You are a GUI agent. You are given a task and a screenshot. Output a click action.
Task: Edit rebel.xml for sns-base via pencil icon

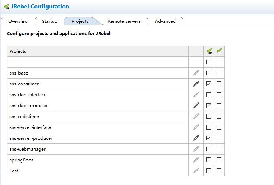click(196, 73)
